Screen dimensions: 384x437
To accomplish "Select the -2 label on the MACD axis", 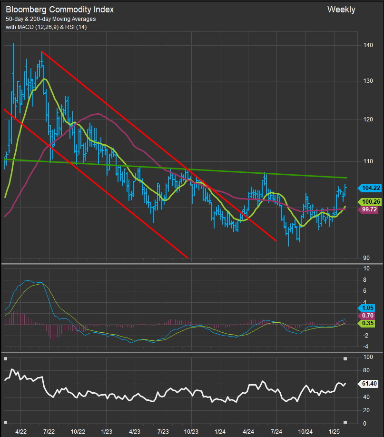I will point(365,336).
